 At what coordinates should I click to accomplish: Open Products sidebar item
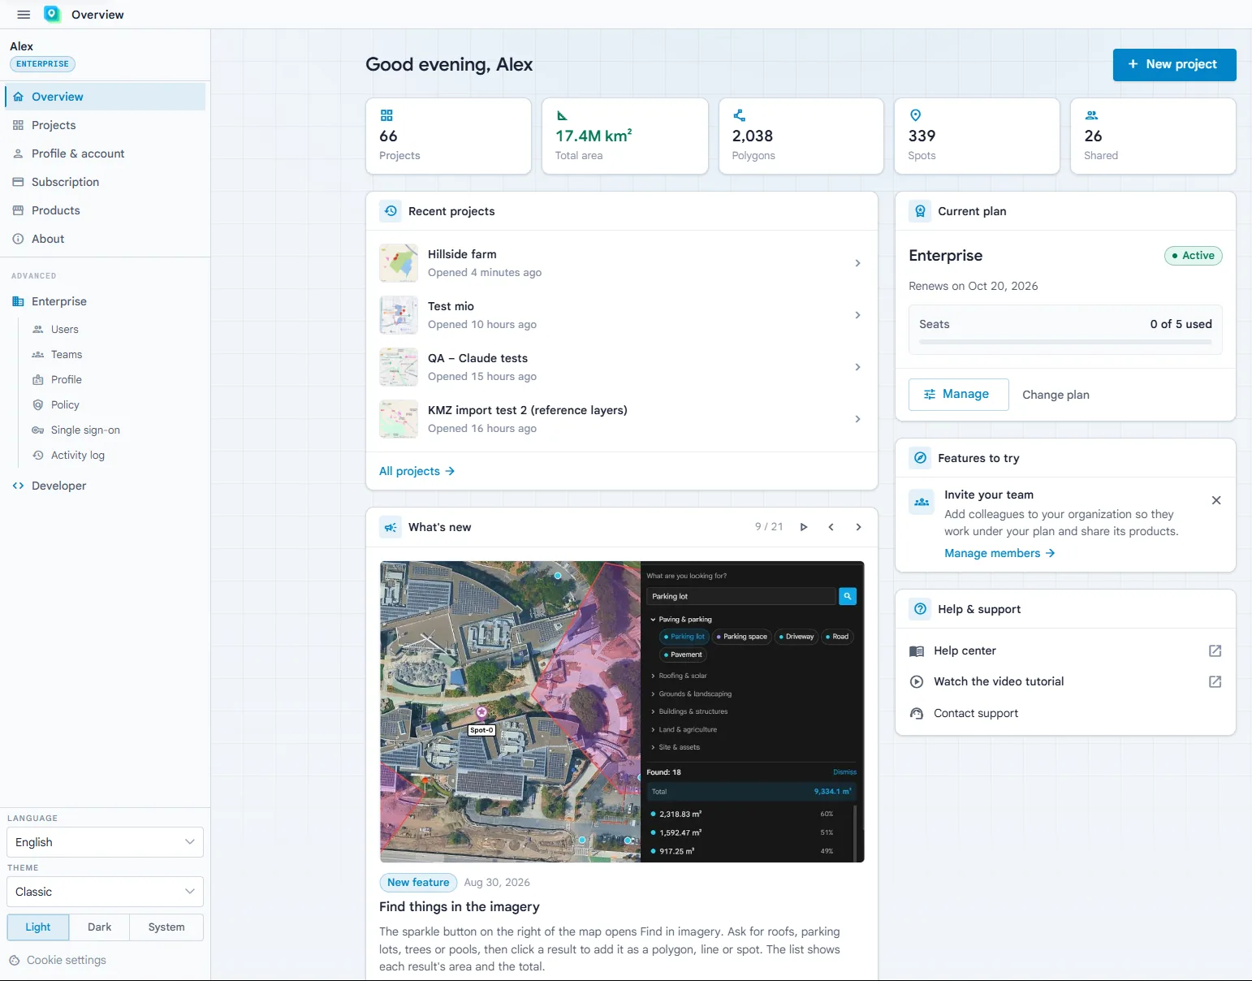tap(105, 210)
